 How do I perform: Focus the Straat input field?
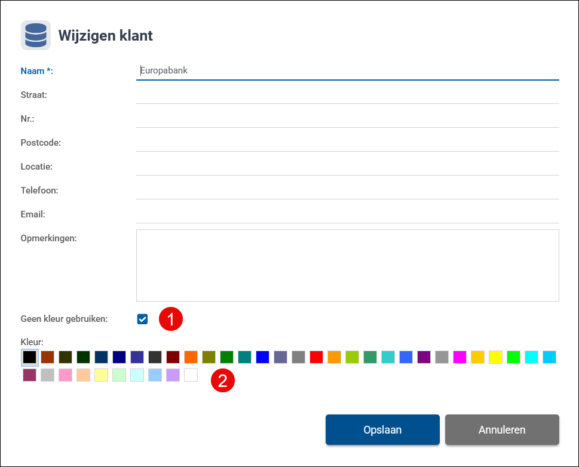[347, 94]
